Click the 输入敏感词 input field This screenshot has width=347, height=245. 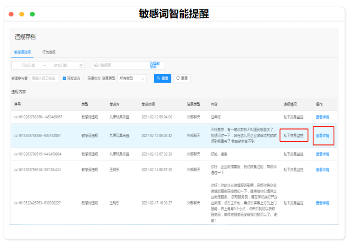pyautogui.click(x=120, y=66)
